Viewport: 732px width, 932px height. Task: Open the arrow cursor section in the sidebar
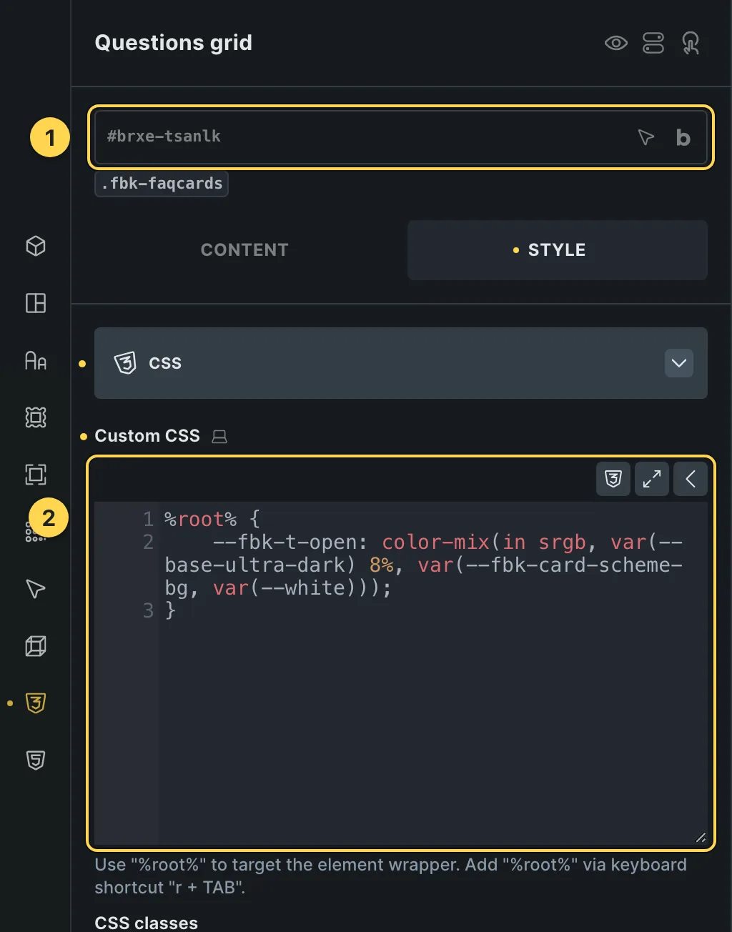[36, 589]
